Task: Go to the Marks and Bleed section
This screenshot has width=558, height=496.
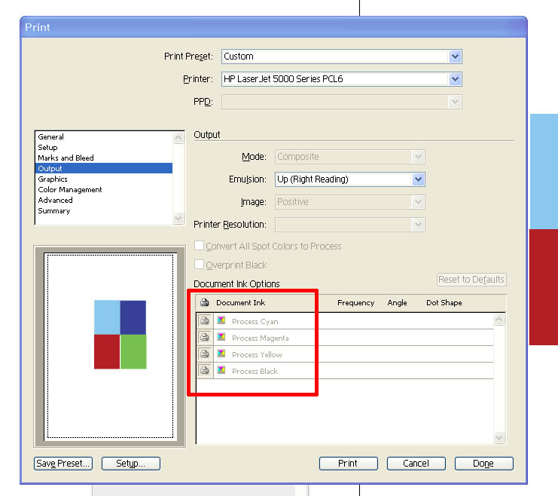Action: click(66, 158)
